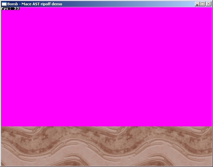Close the Bomb demo window

tap(209, 4)
